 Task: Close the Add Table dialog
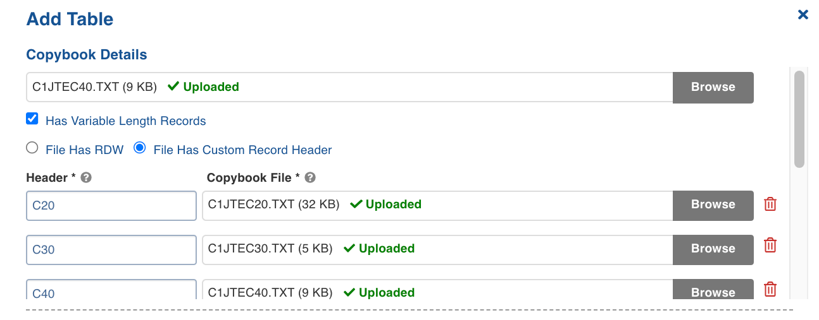tap(803, 15)
